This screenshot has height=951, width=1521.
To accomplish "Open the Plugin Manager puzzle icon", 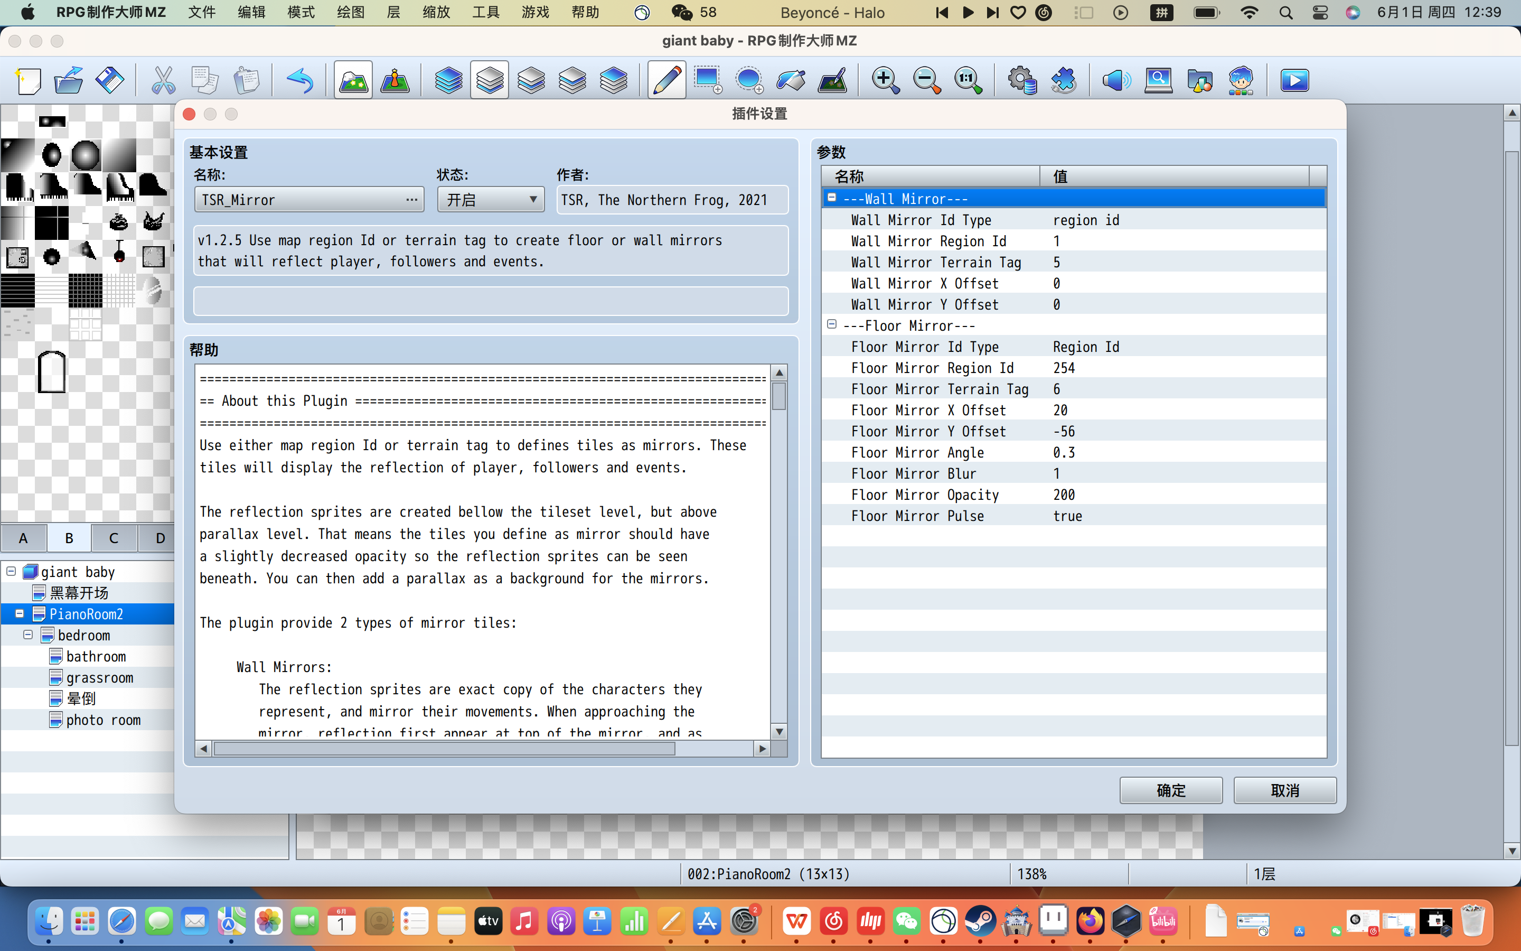I will pos(1064,80).
